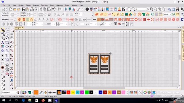Toggle the colored shapes vector display icon
The height and width of the screenshot is (103, 184).
[x=131, y=14]
